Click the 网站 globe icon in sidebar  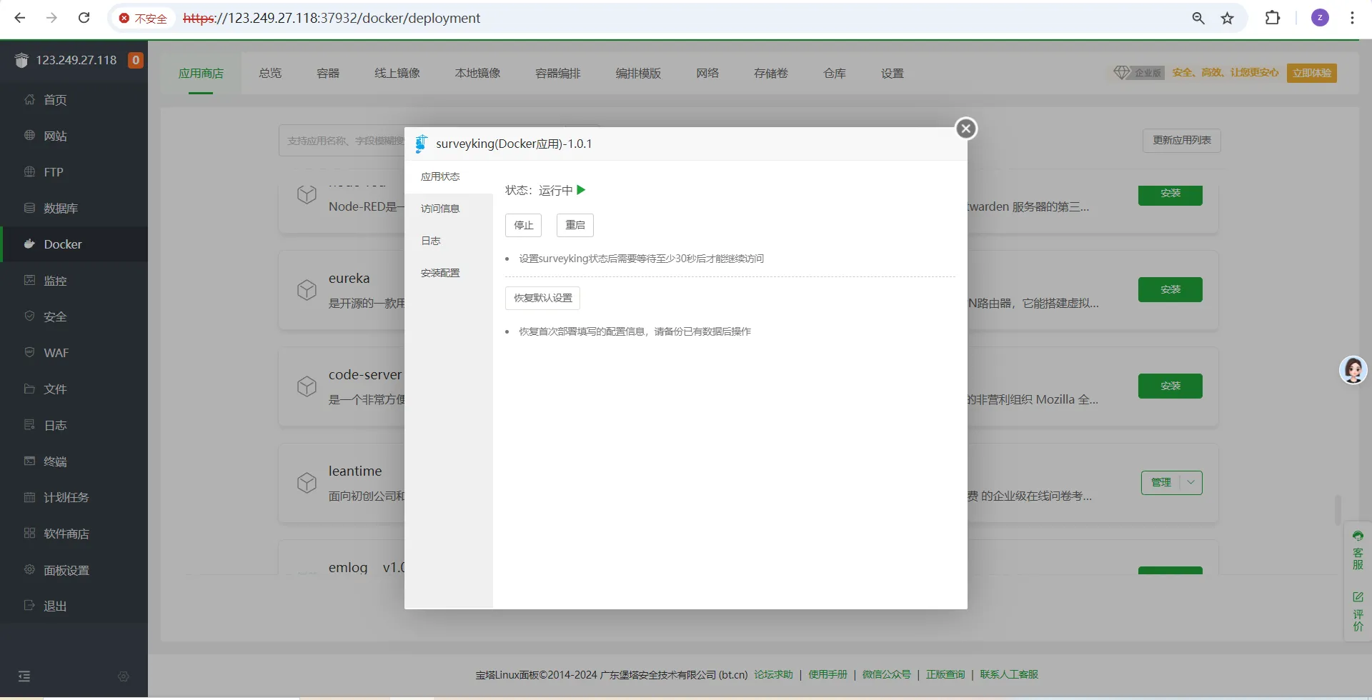29,135
